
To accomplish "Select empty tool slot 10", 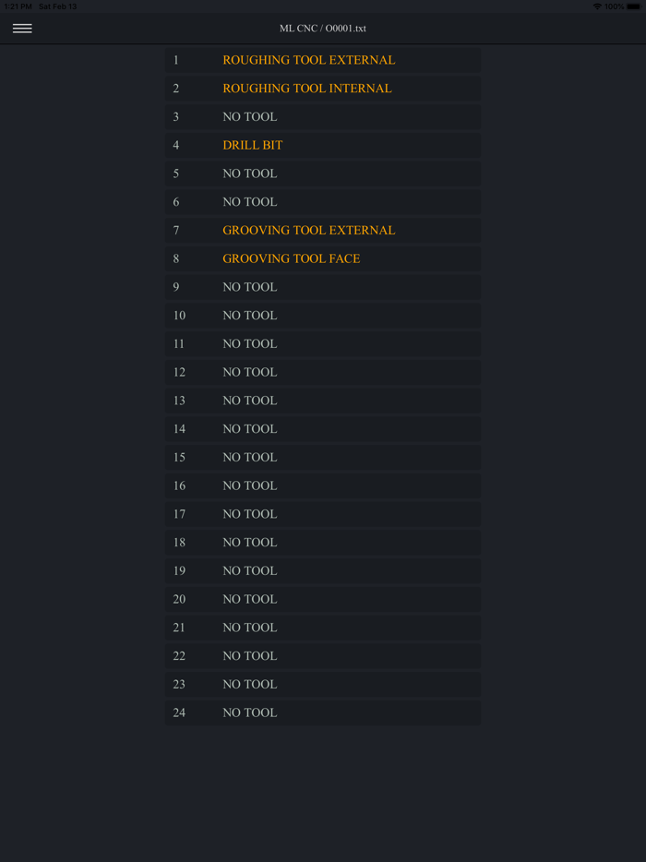I will click(322, 316).
